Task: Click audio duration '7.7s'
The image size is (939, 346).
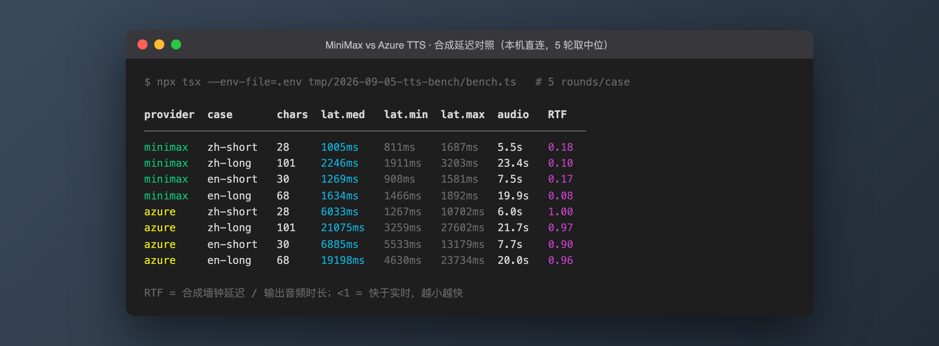Action: coord(510,244)
